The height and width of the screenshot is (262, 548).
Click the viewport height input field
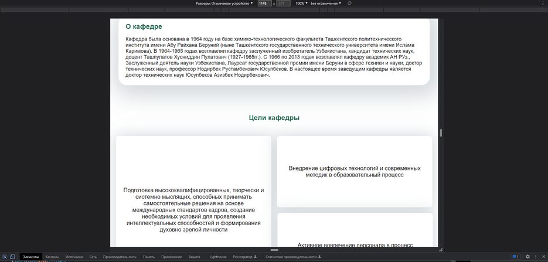(x=283, y=4)
